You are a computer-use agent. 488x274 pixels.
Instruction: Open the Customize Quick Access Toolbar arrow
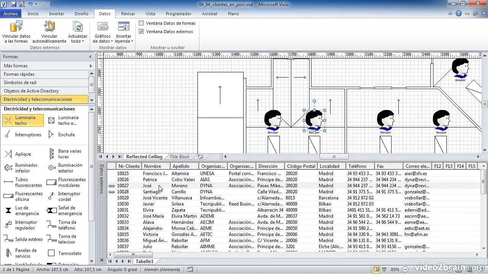tap(51, 5)
